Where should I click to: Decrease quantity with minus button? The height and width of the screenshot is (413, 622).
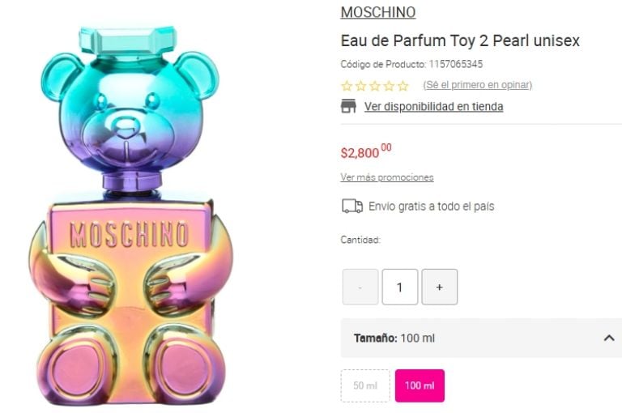pos(360,287)
